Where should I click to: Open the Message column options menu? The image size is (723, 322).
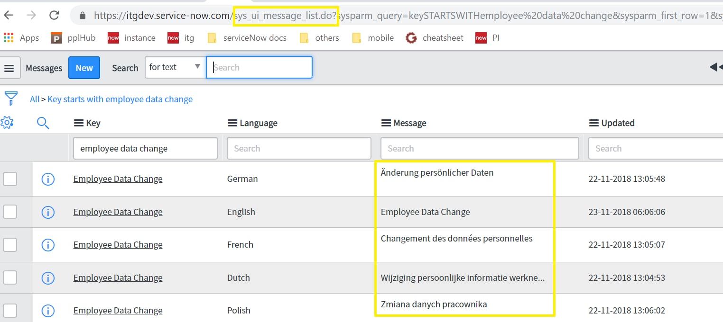pos(386,123)
